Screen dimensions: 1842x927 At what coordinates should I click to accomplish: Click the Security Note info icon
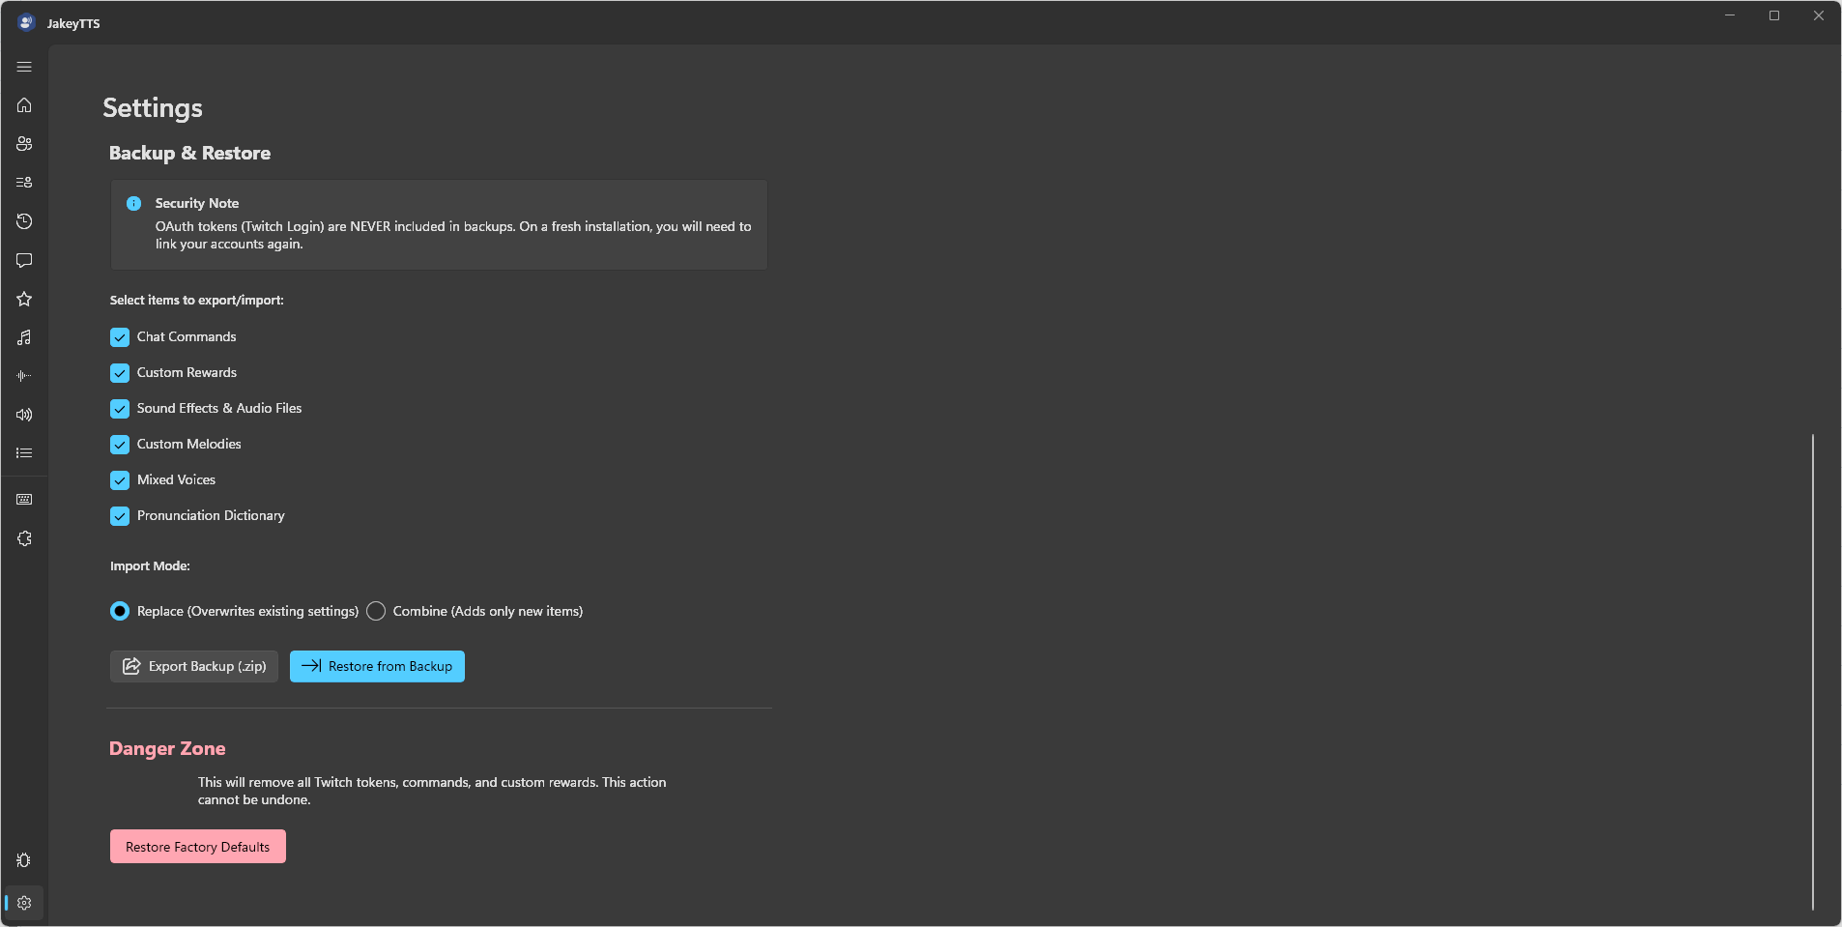coord(134,204)
